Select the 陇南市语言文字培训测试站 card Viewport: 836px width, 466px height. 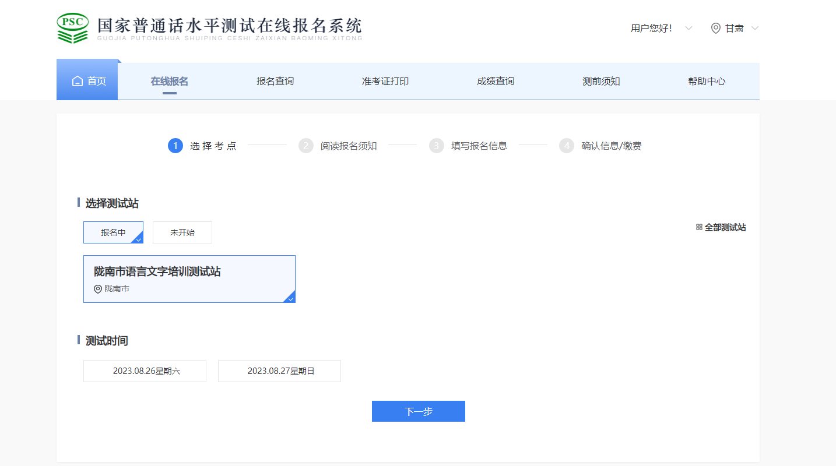(189, 279)
